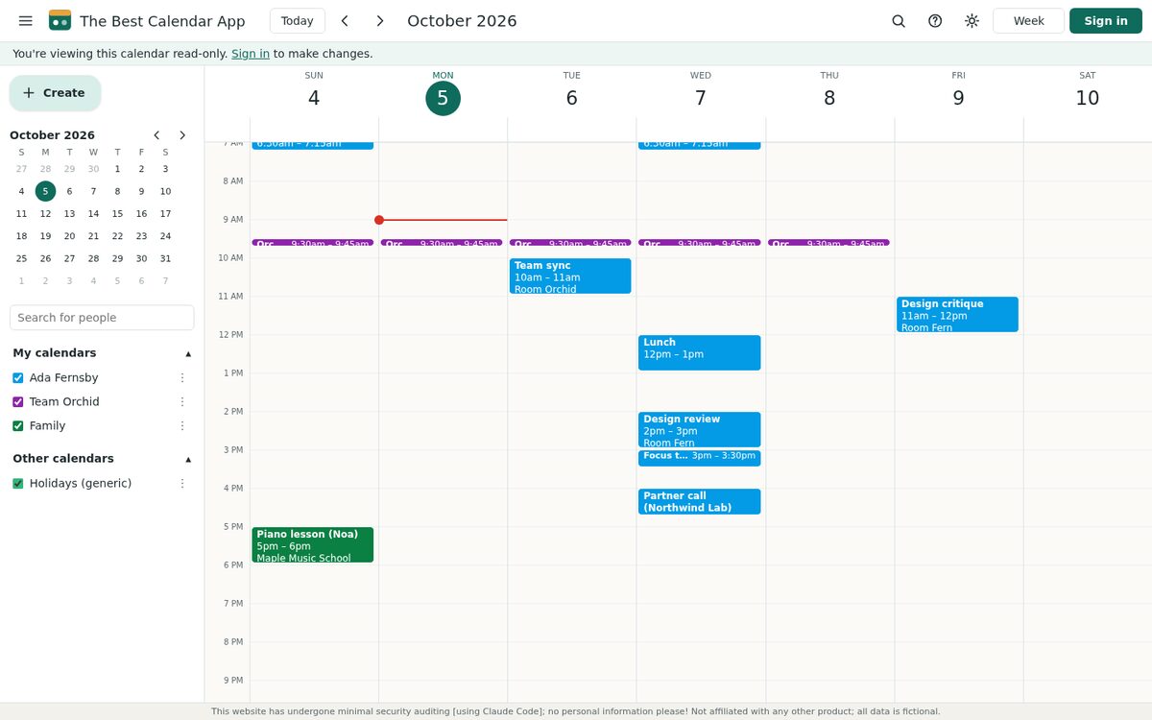The image size is (1152, 720).
Task: Select Sunday 4 column header
Action: pyautogui.click(x=314, y=92)
